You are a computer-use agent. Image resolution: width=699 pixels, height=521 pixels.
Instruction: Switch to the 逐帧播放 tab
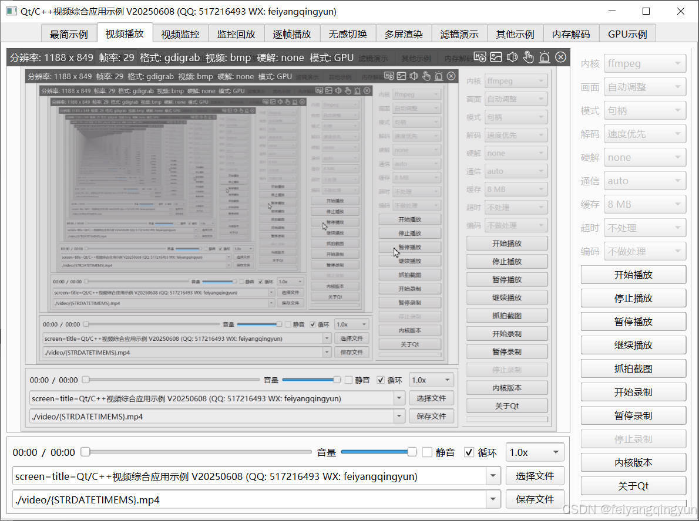(292, 34)
